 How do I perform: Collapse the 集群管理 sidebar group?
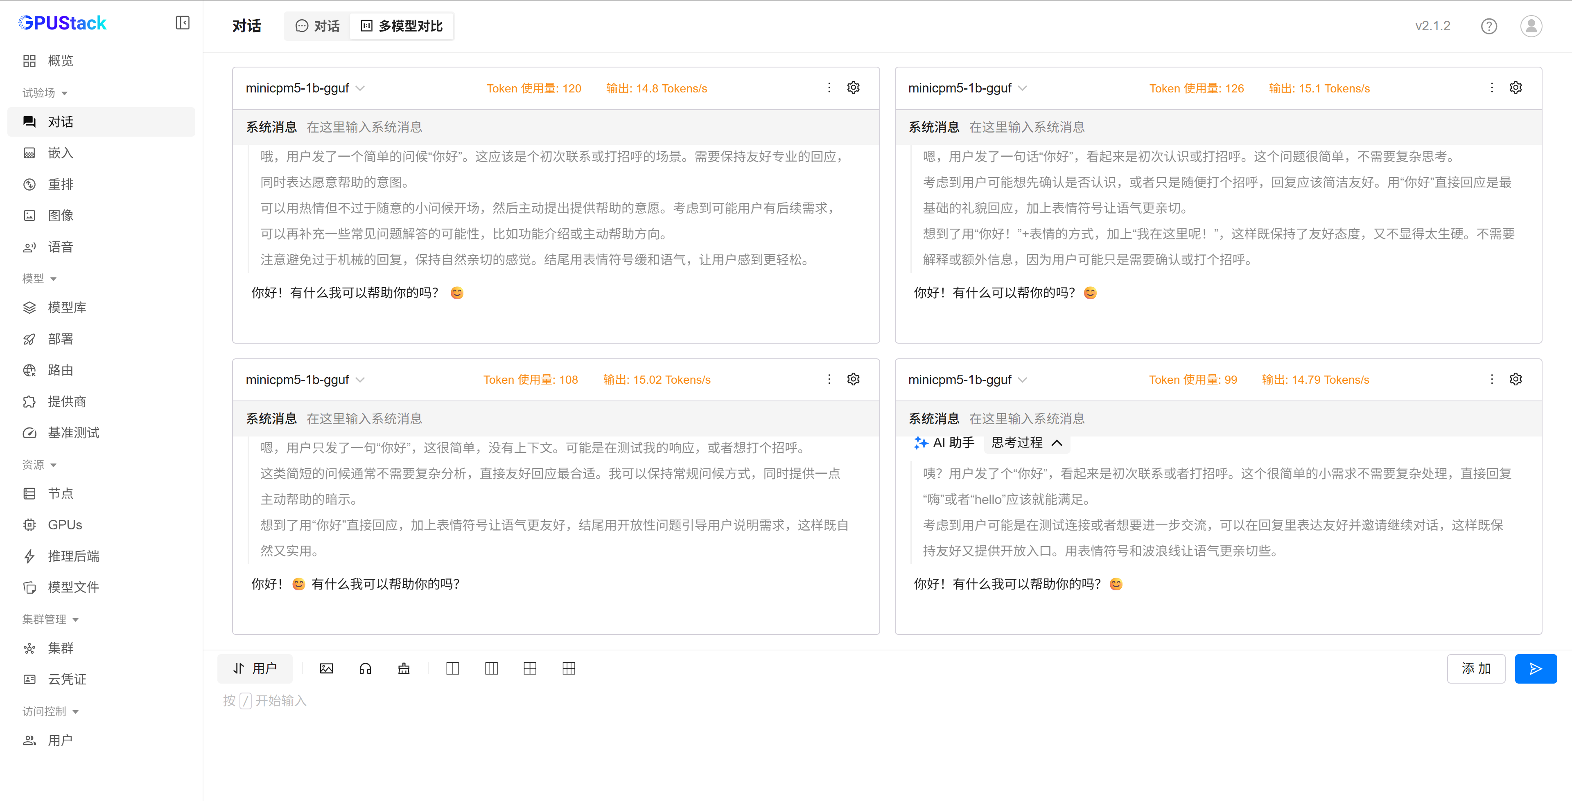[51, 620]
